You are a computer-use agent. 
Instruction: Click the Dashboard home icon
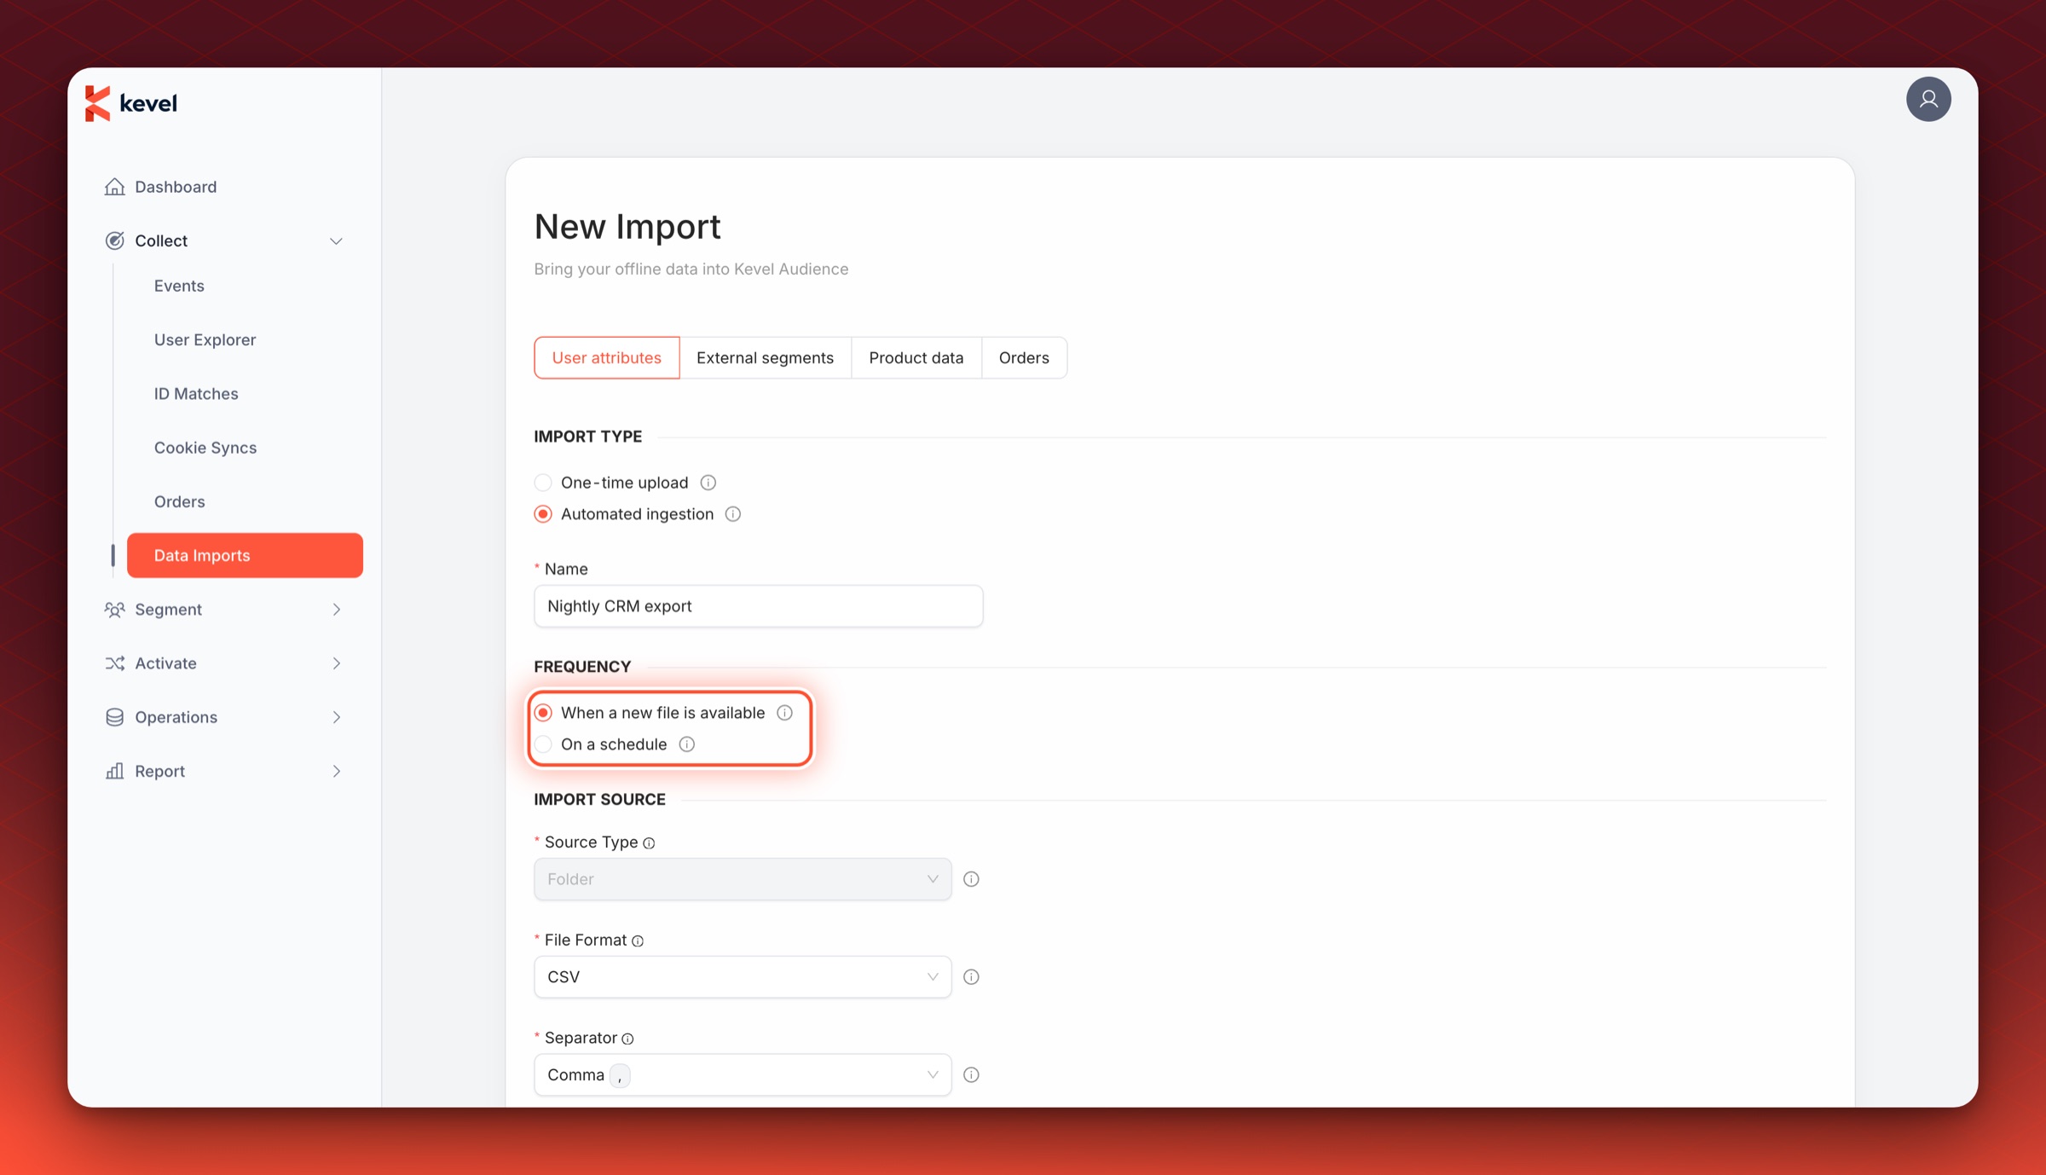[114, 187]
